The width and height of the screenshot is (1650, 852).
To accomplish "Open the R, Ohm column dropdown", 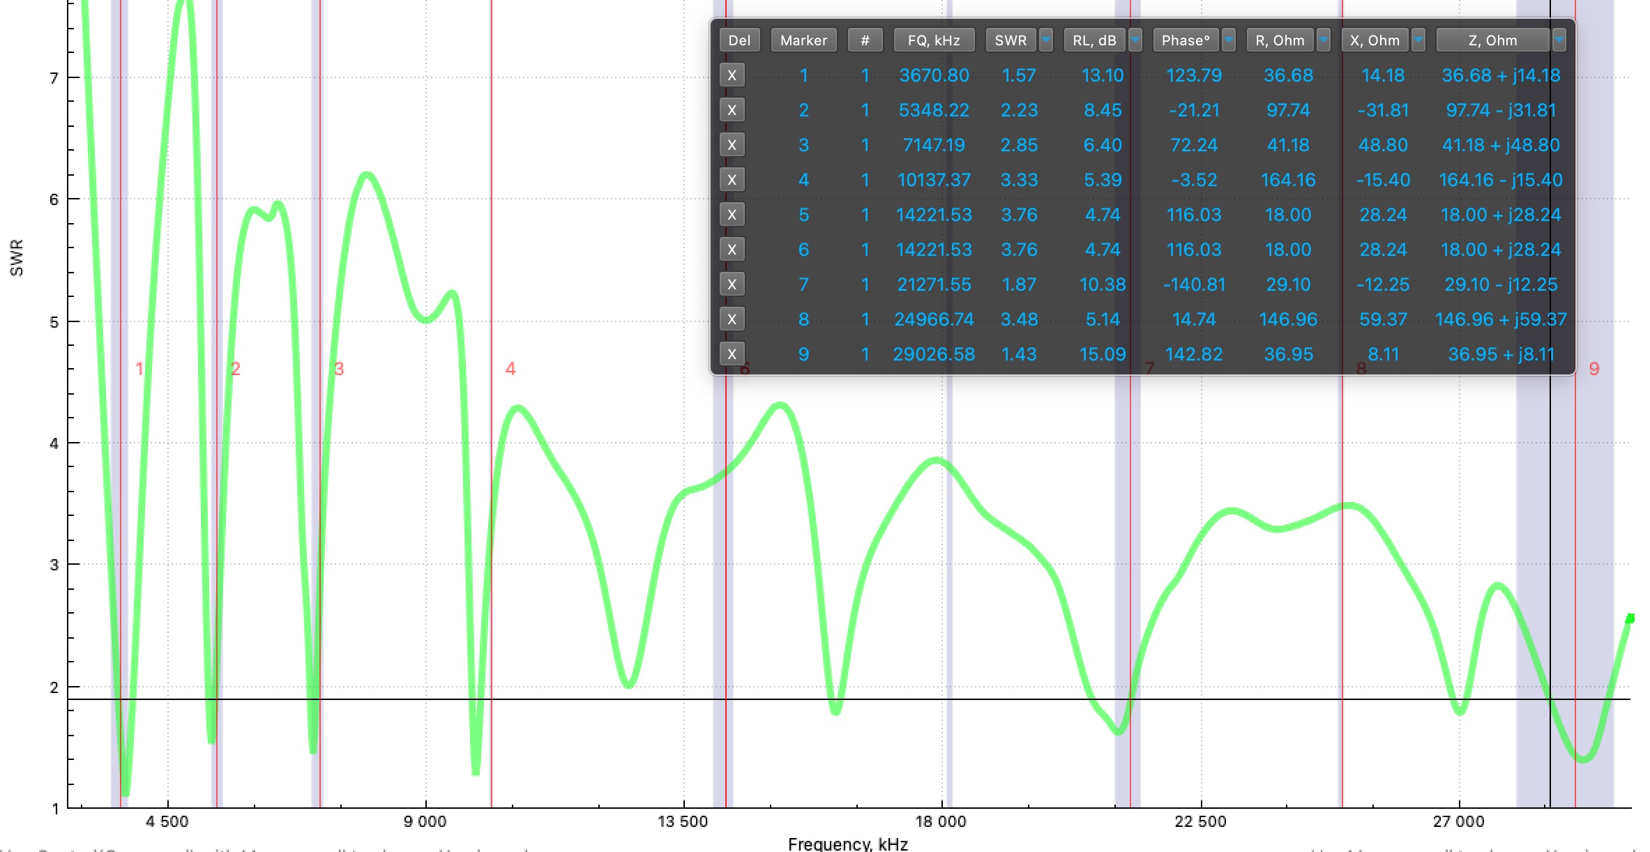I will (1323, 40).
